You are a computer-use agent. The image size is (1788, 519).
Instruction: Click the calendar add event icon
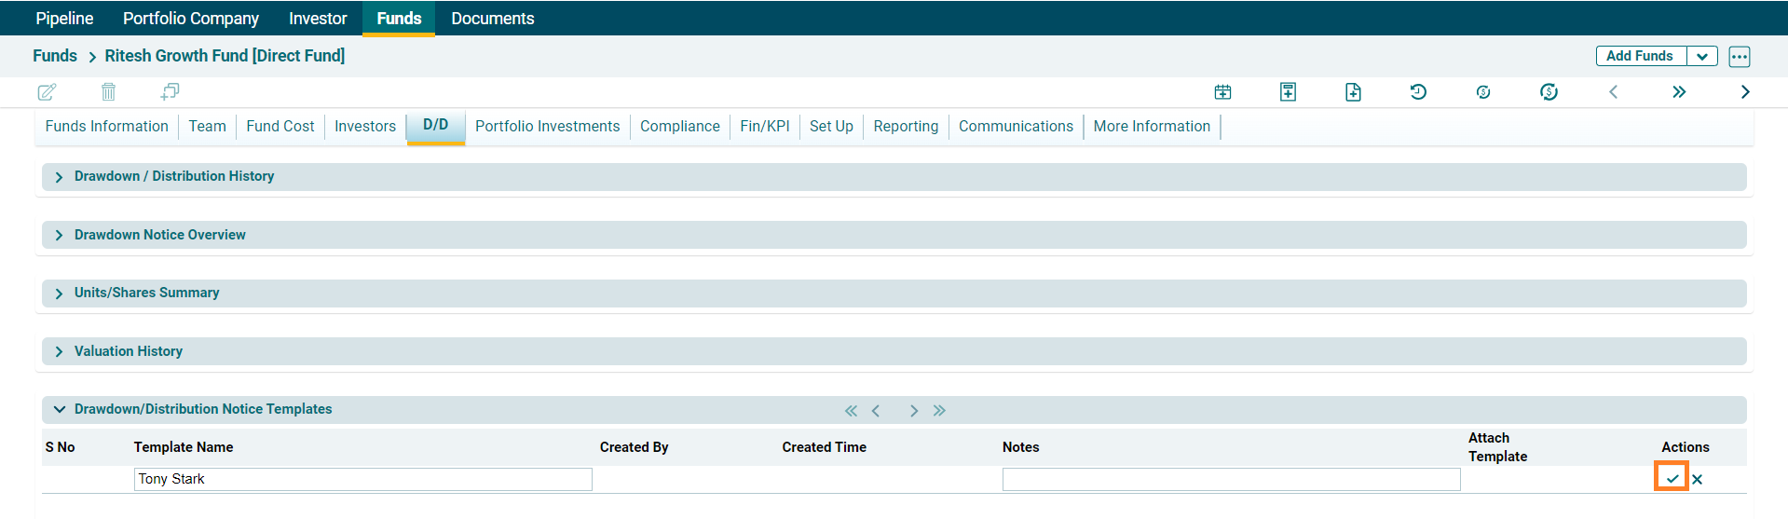click(1222, 91)
